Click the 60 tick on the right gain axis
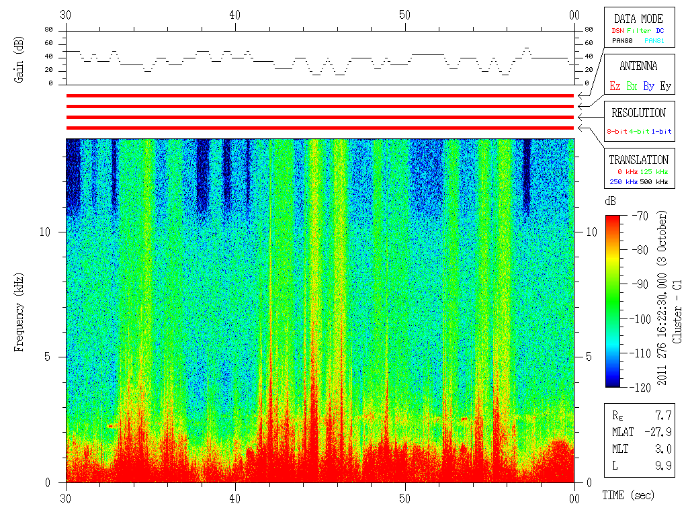The width and height of the screenshot is (688, 516). pyautogui.click(x=589, y=43)
